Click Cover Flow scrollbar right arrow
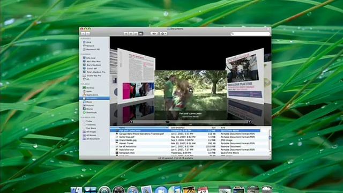Viewport: 343px width, 193px height. click(x=250, y=122)
